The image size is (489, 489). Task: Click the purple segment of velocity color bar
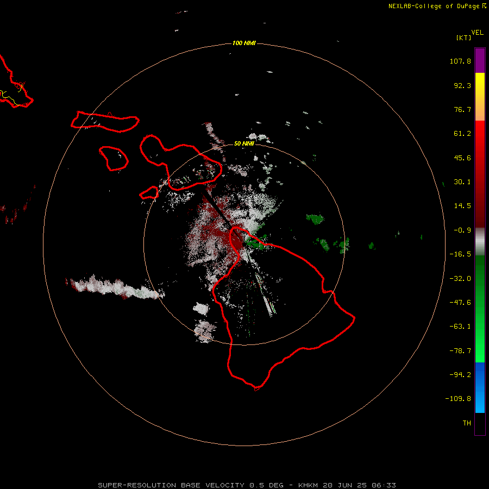pos(480,60)
